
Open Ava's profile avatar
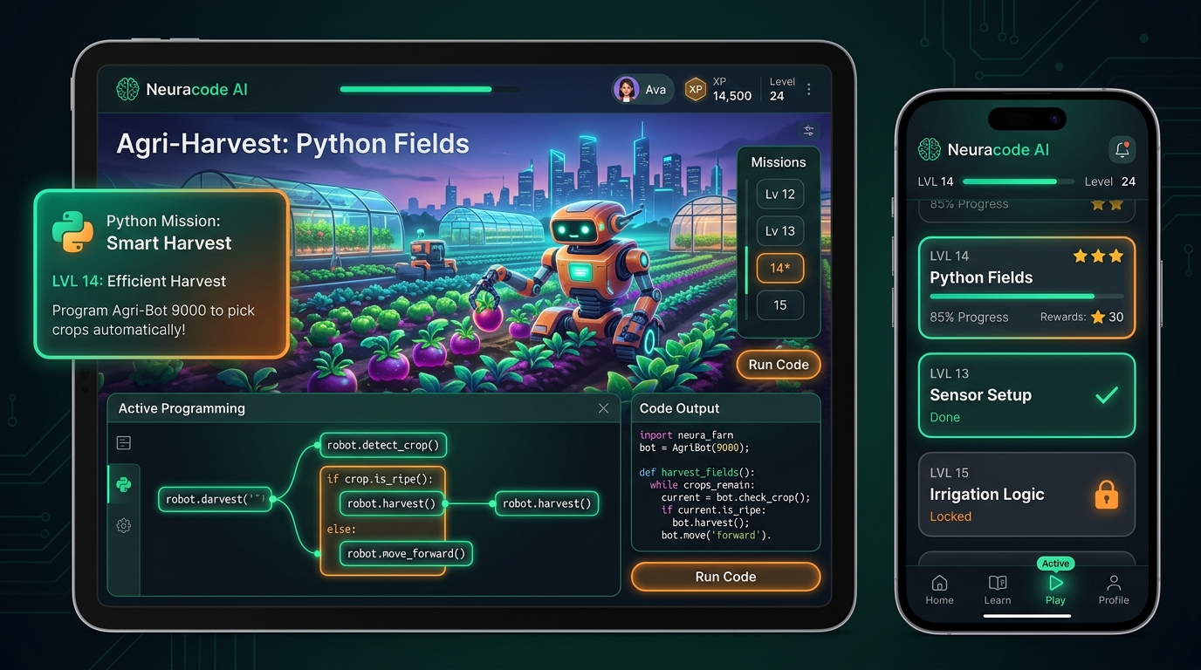coord(627,89)
